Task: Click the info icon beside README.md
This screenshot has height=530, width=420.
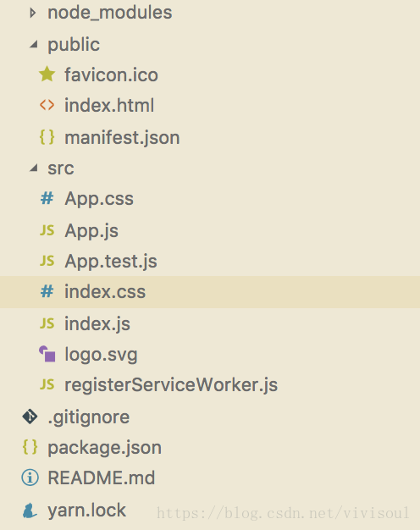Action: click(30, 478)
